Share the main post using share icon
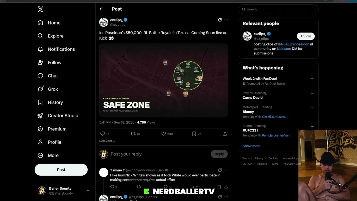357x201 pixels. click(225, 134)
